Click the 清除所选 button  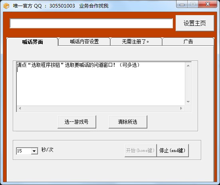click(128, 122)
